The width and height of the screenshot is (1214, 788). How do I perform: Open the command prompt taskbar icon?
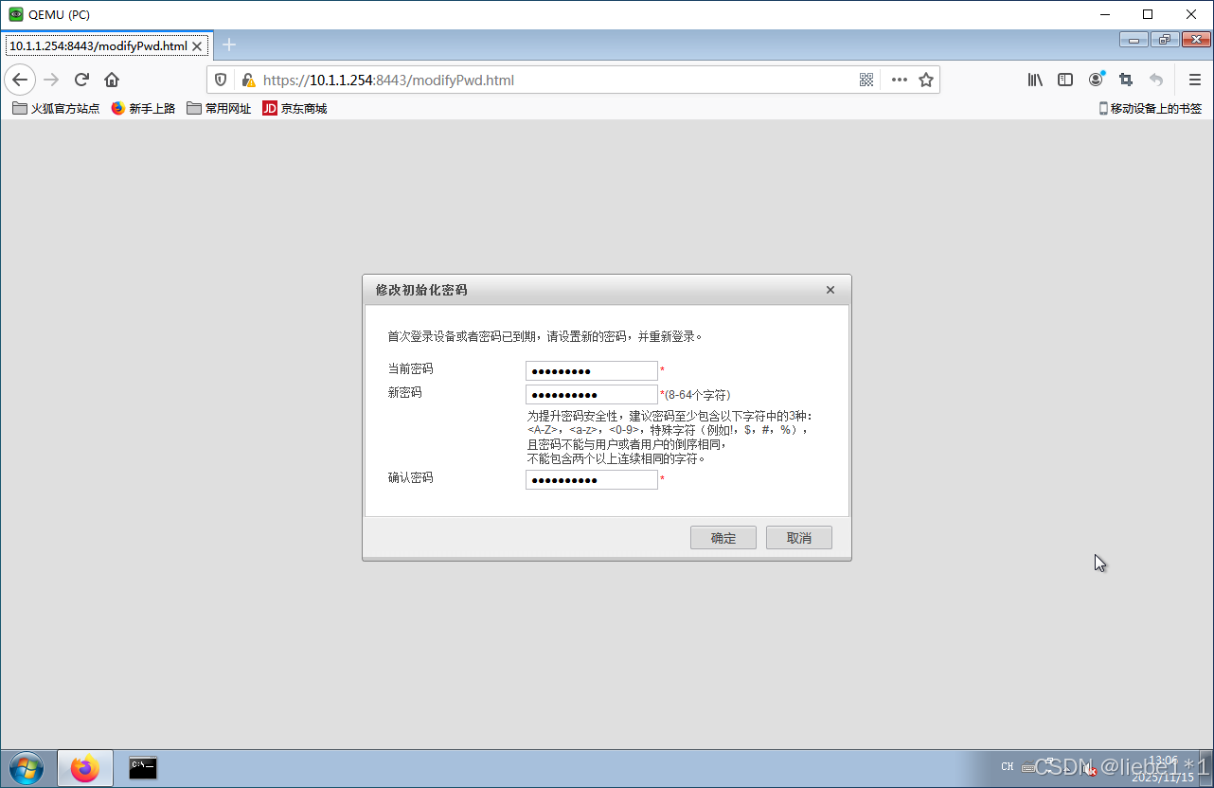point(143,768)
